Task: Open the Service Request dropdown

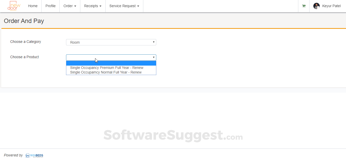Action: 124,6
